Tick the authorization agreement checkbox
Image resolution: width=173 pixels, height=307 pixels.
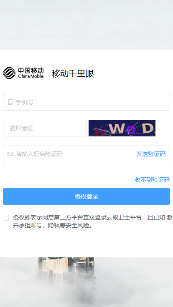click(6, 218)
